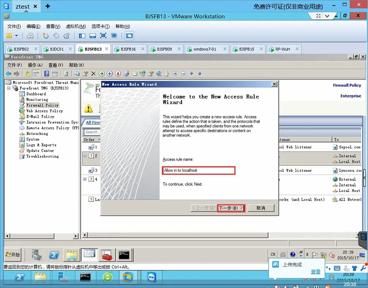Click the MMC back arrow toolbar icon

tap(8, 74)
